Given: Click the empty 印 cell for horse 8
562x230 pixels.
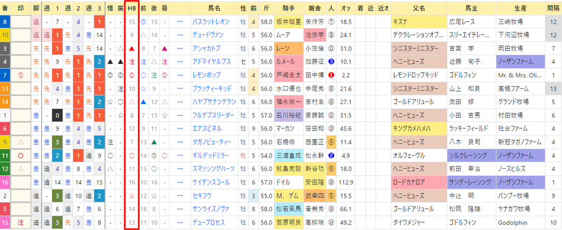Looking at the screenshot, I should click(21, 22).
